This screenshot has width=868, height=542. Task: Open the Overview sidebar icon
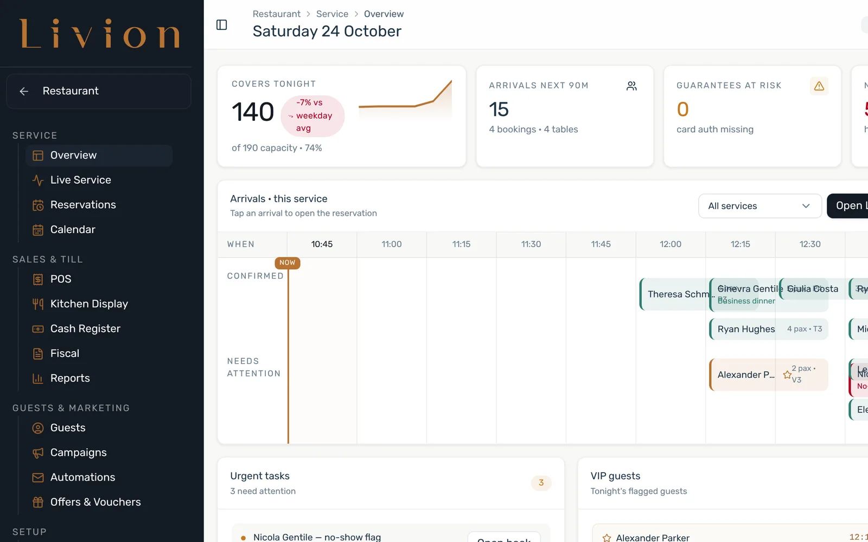(x=38, y=156)
